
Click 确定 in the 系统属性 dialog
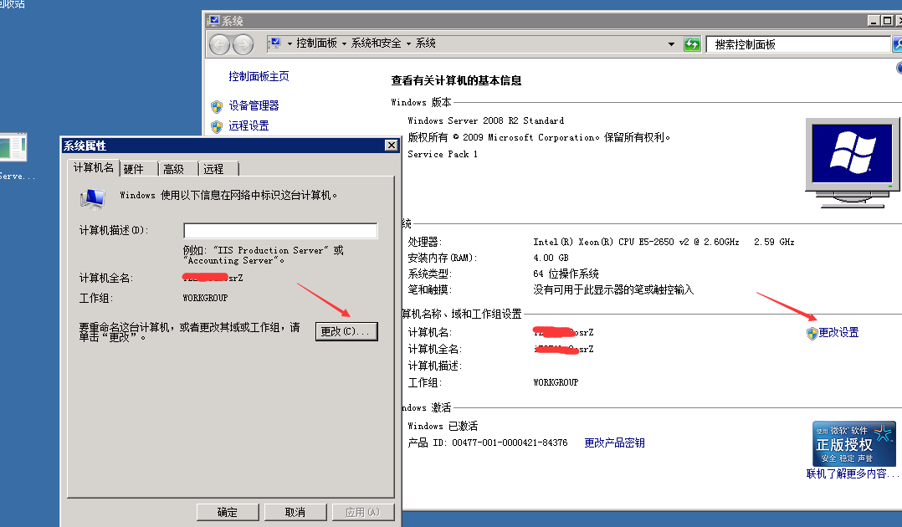pyautogui.click(x=227, y=512)
